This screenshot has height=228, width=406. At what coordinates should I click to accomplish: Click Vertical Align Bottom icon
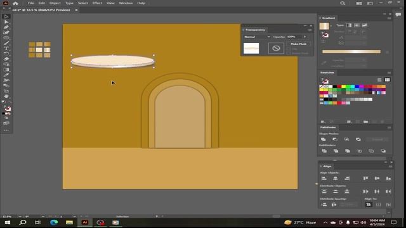click(x=388, y=179)
